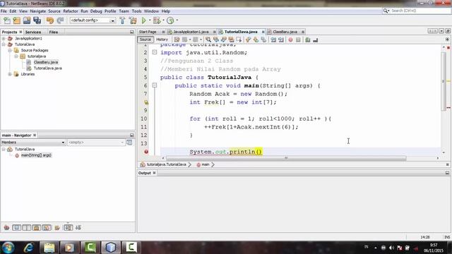This screenshot has width=452, height=254.
Task: Collapse the import fold on line 2
Action: [155, 52]
